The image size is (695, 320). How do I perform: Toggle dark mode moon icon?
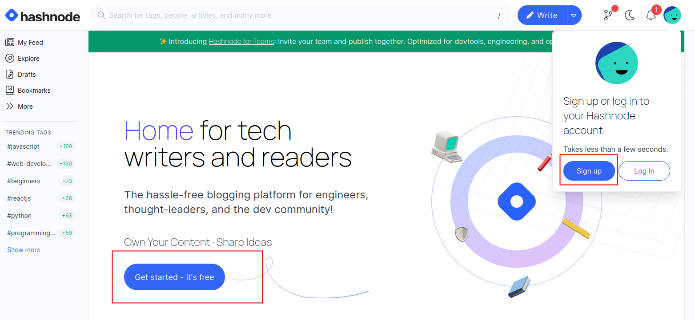tap(630, 16)
